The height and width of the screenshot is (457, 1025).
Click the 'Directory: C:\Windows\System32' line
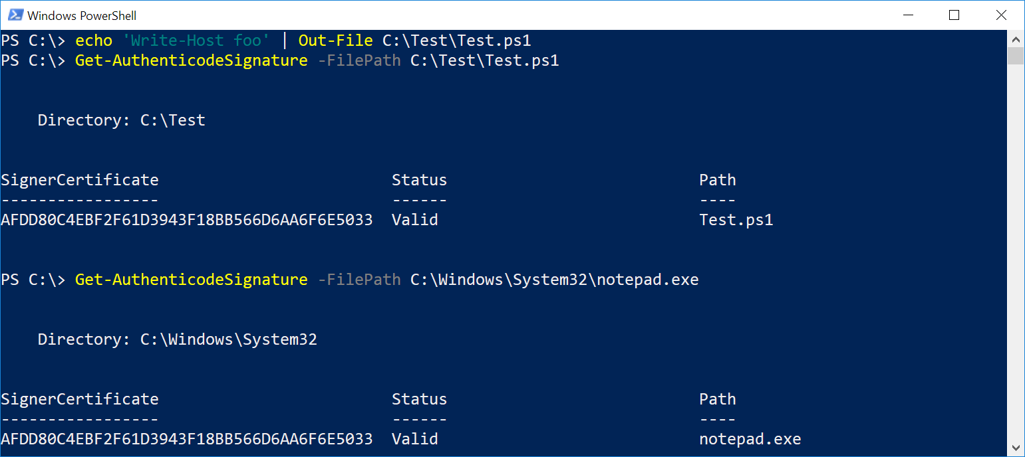tap(177, 339)
